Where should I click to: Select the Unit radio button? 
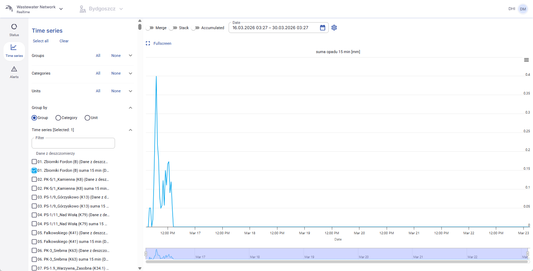point(87,118)
